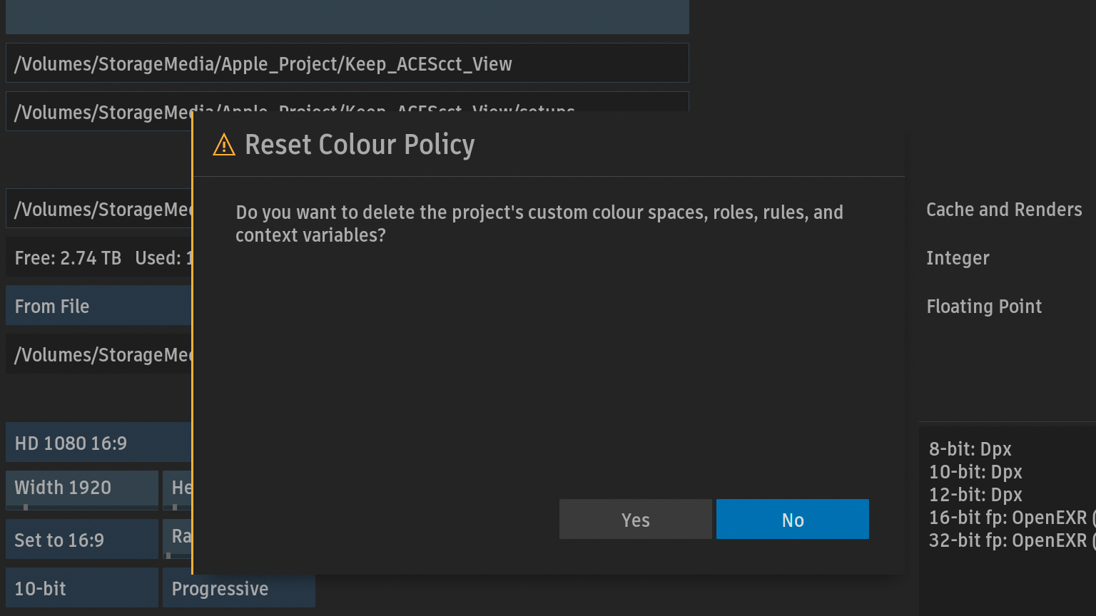Select 12-bit: Dpx in format list
The image size is (1096, 616).
[x=975, y=495]
